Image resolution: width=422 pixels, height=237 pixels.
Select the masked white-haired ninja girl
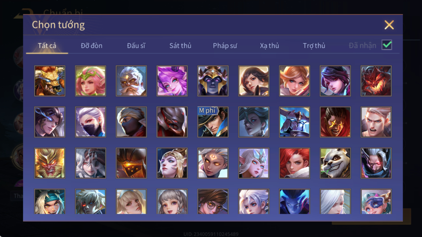point(91,122)
